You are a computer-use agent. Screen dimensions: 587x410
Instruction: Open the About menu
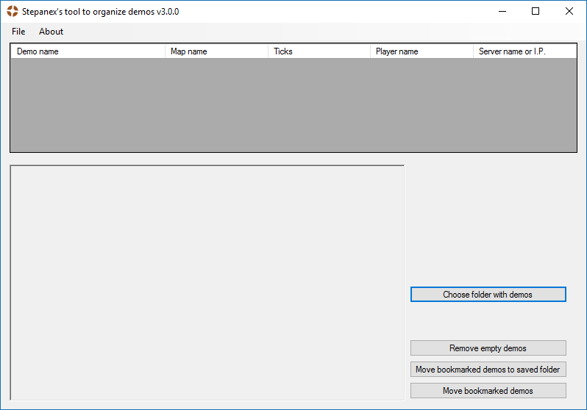(x=51, y=32)
